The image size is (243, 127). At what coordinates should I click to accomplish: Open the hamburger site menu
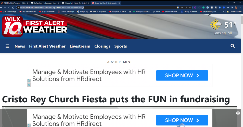click(x=7, y=46)
